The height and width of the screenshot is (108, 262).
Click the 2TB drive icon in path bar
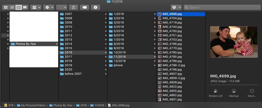click(x=6, y=105)
